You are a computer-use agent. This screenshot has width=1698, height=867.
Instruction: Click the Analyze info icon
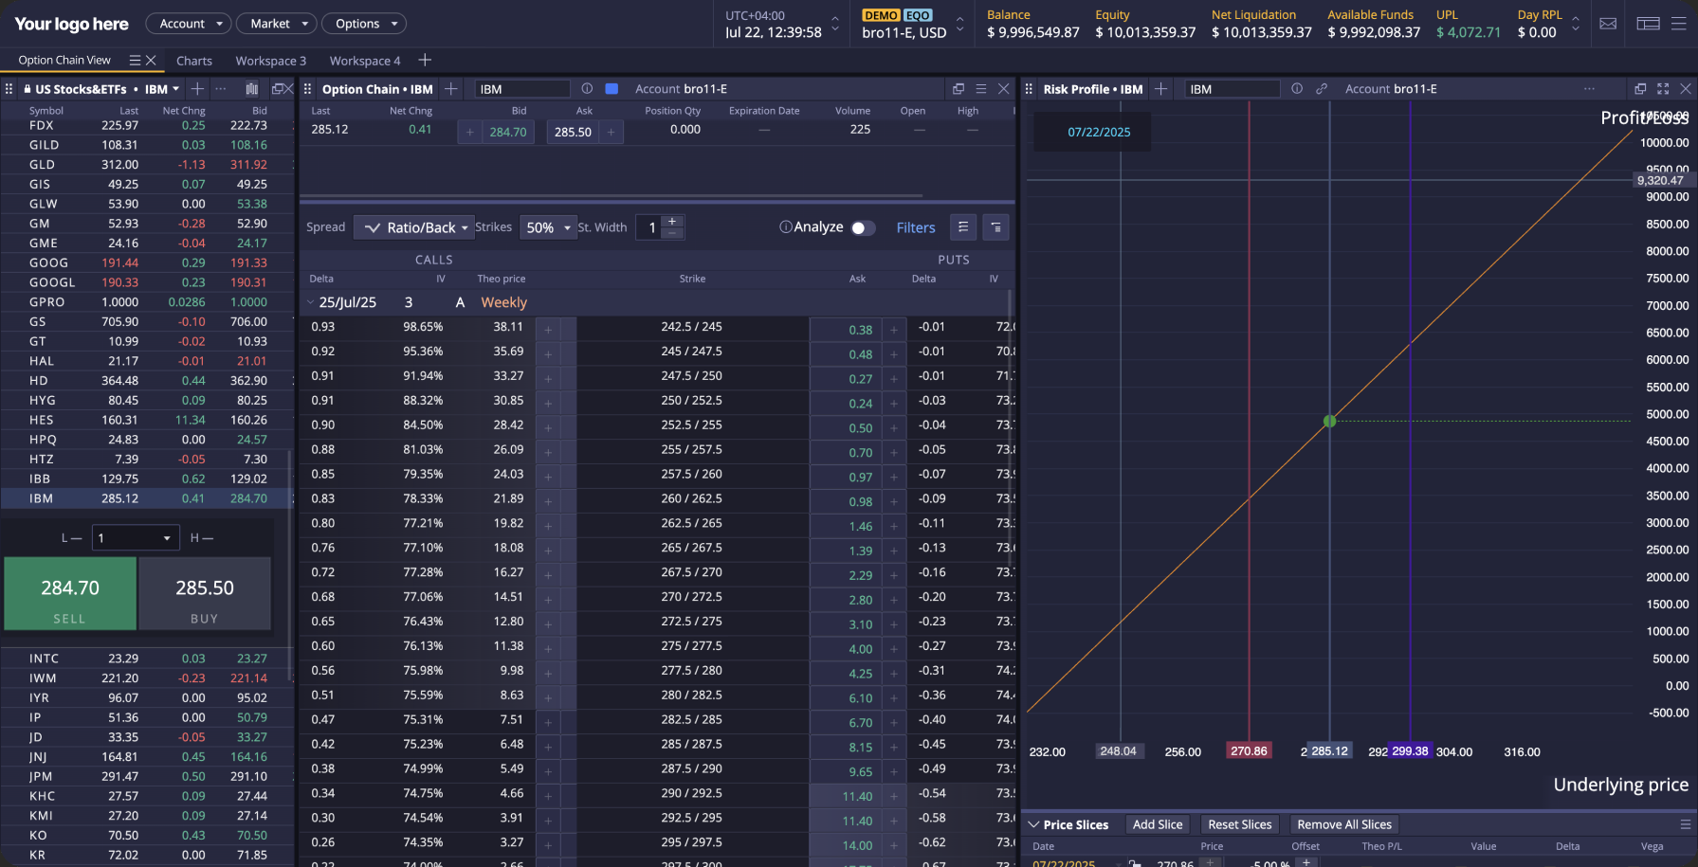pos(785,226)
